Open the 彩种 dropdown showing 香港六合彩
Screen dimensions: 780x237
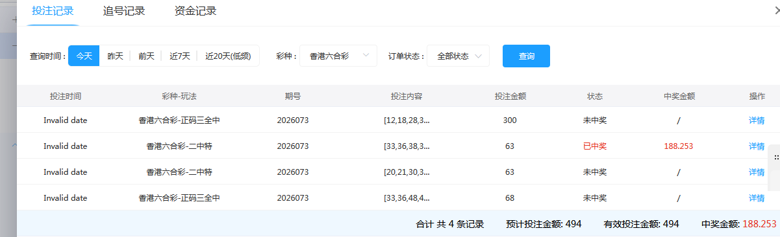click(x=338, y=56)
